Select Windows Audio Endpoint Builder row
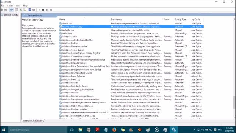236x133 pixels. click(x=131, y=40)
